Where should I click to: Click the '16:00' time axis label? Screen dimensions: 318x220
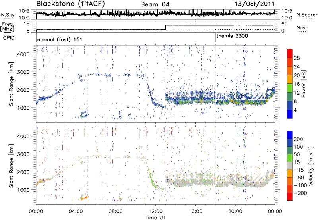click(195, 212)
